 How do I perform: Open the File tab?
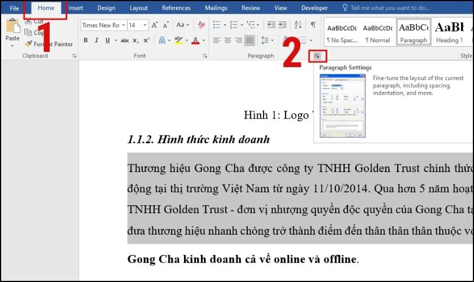tap(15, 8)
